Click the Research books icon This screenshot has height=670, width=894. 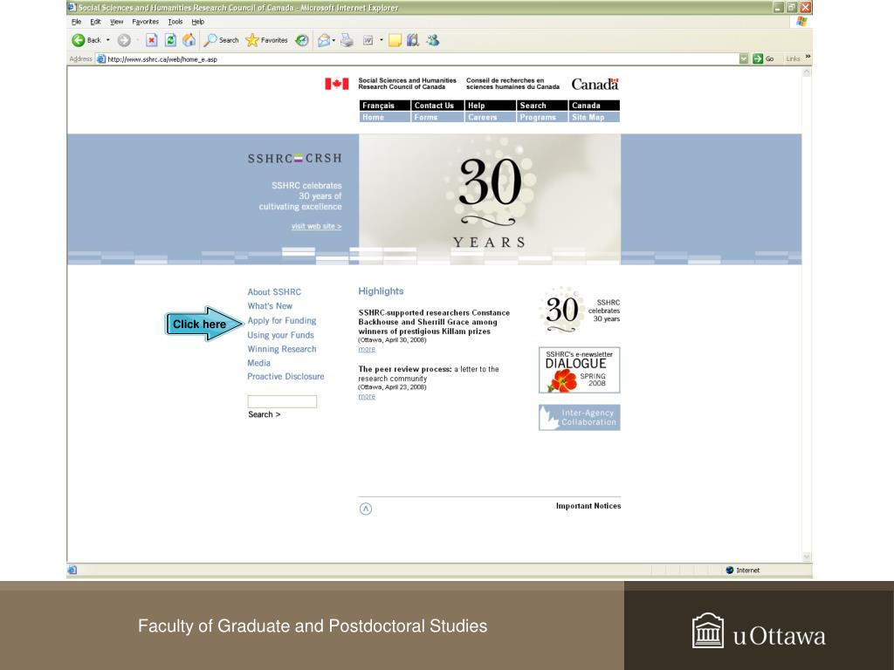(x=413, y=40)
